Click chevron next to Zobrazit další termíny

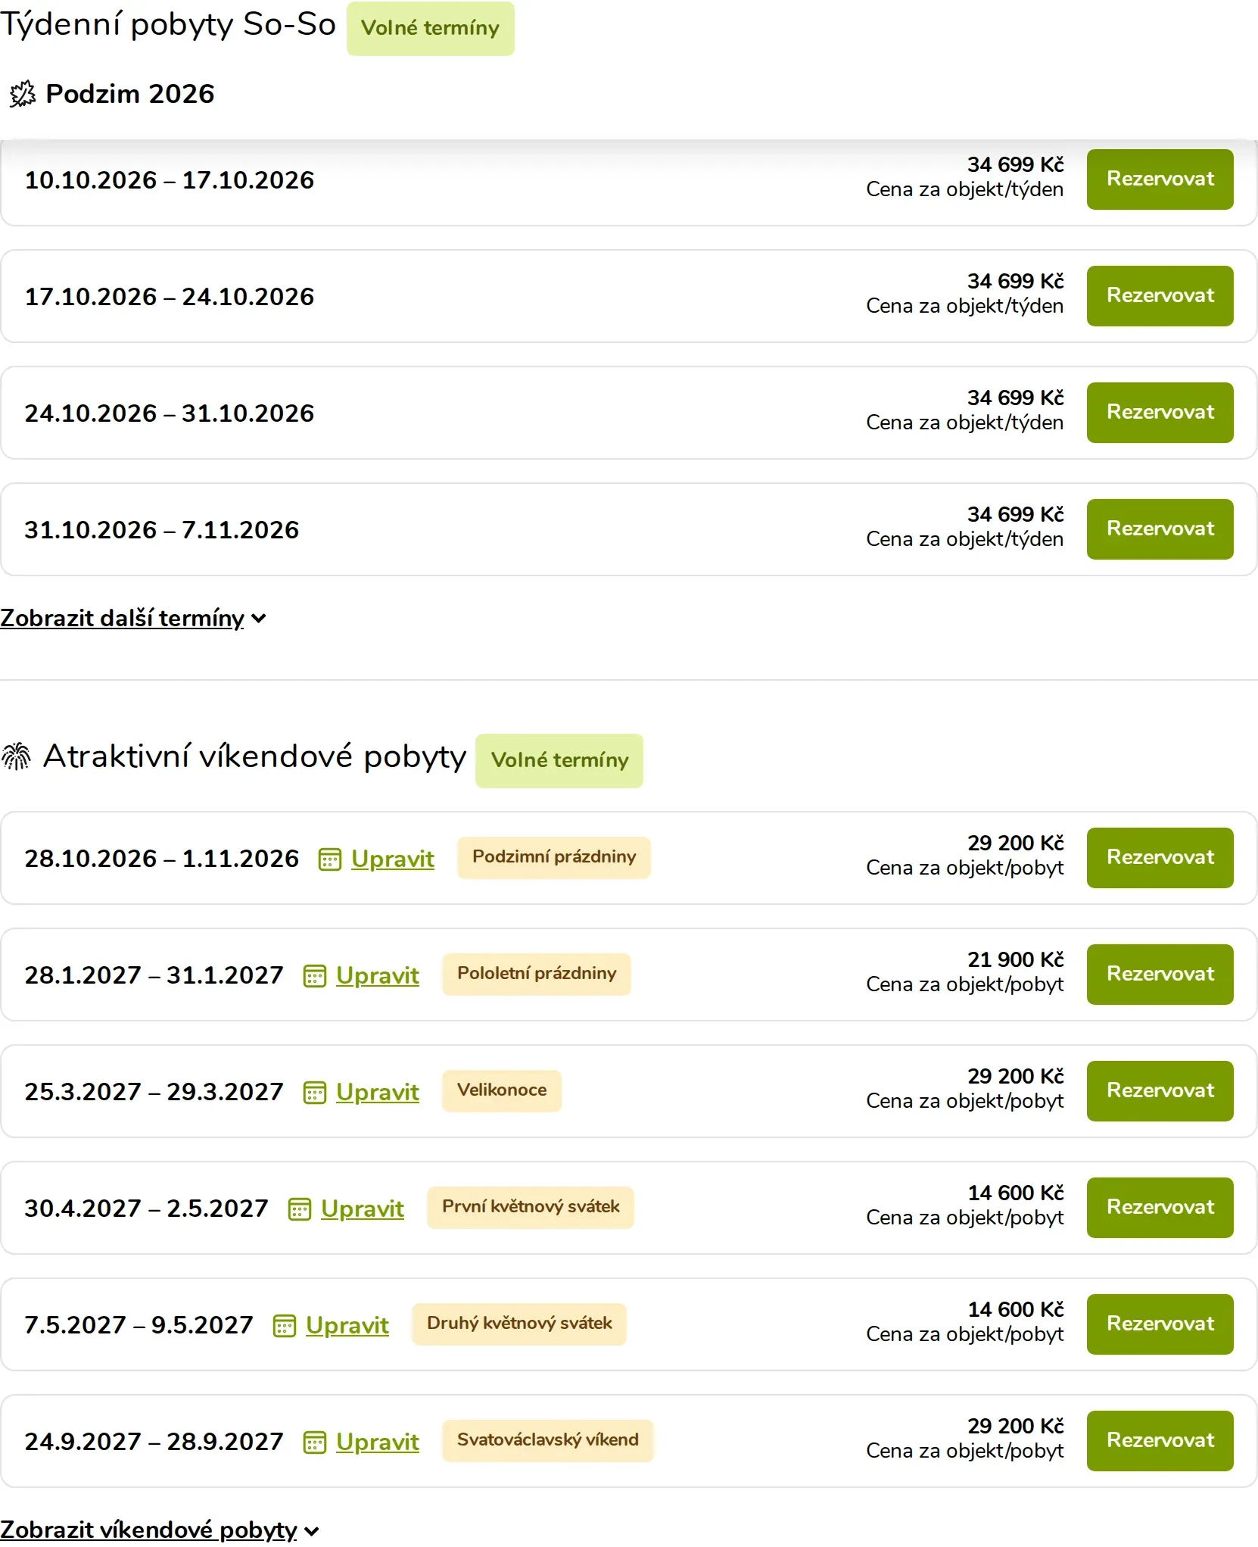259,619
